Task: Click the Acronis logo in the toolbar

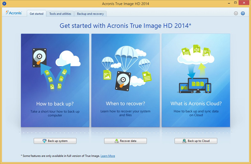Action: coord(14,13)
